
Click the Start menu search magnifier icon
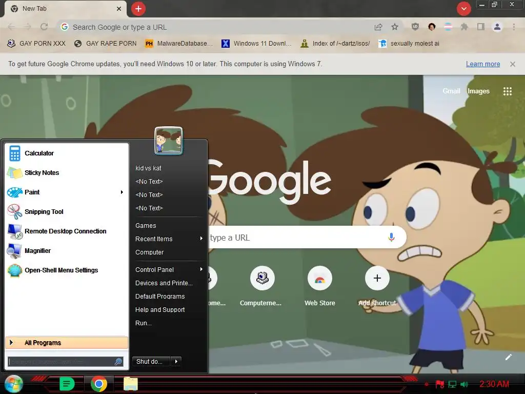coord(118,362)
